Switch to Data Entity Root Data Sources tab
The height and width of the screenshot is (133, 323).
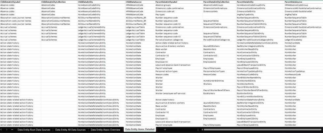(34, 130)
